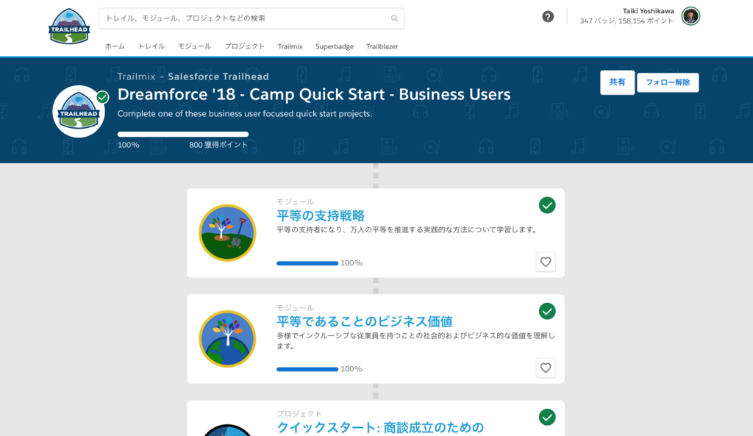Click the completed checkmark on the クイックスタート project
This screenshot has width=753, height=436.
[547, 418]
